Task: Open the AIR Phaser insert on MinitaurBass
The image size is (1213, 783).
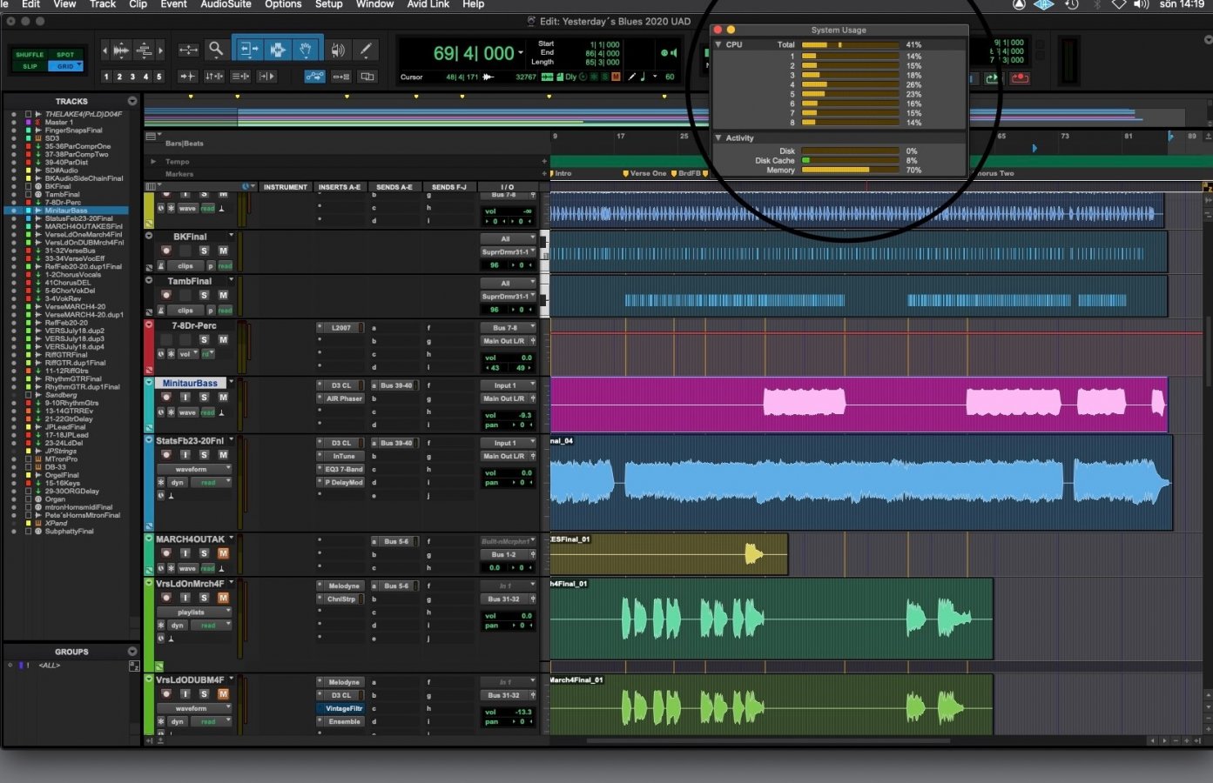Action: coord(344,398)
